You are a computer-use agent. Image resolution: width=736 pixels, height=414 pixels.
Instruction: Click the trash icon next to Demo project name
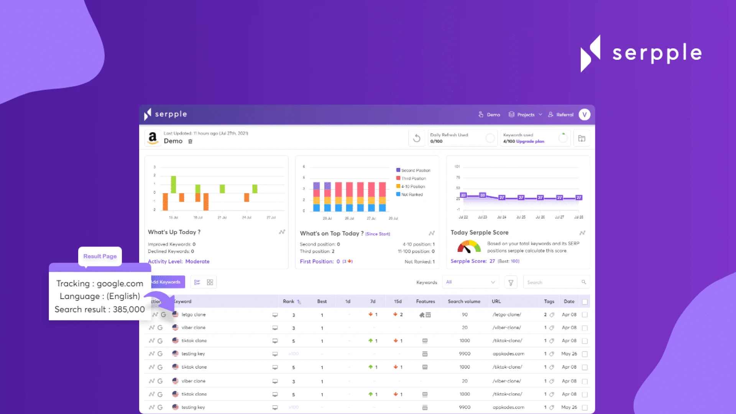pos(191,141)
